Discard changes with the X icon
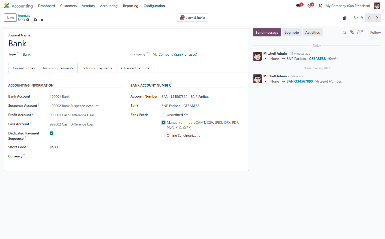 point(42,20)
